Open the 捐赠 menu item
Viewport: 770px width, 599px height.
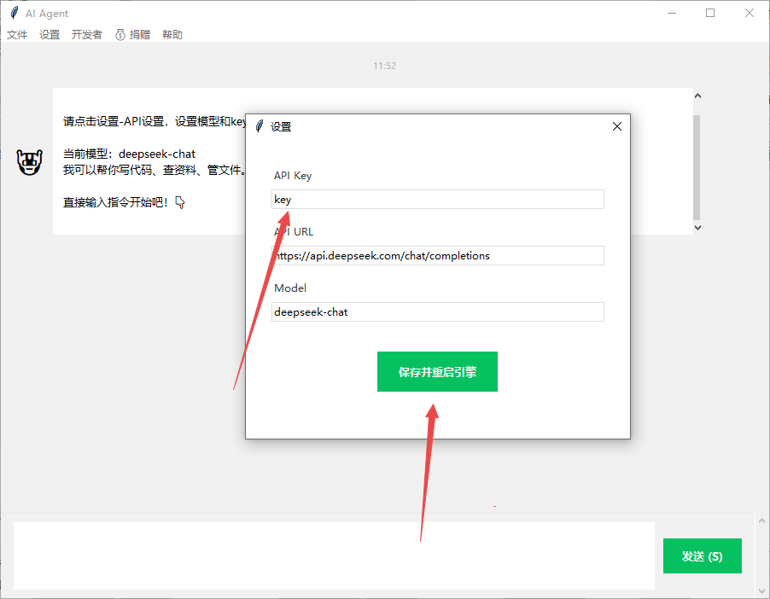coord(133,35)
